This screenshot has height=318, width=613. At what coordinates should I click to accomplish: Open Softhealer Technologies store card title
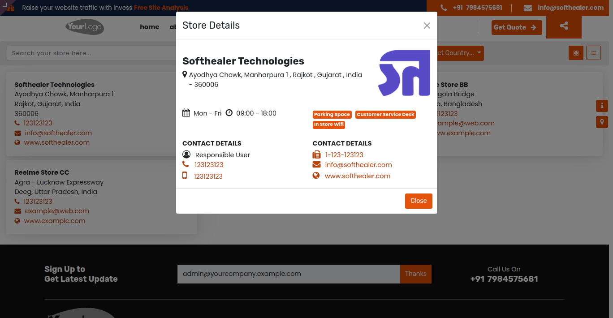tap(55, 85)
